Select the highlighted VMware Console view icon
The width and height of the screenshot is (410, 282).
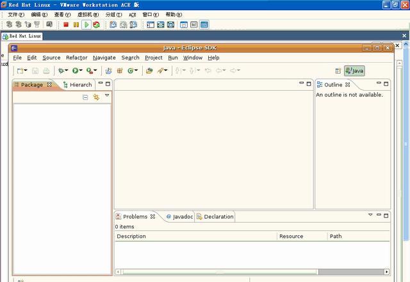point(204,25)
